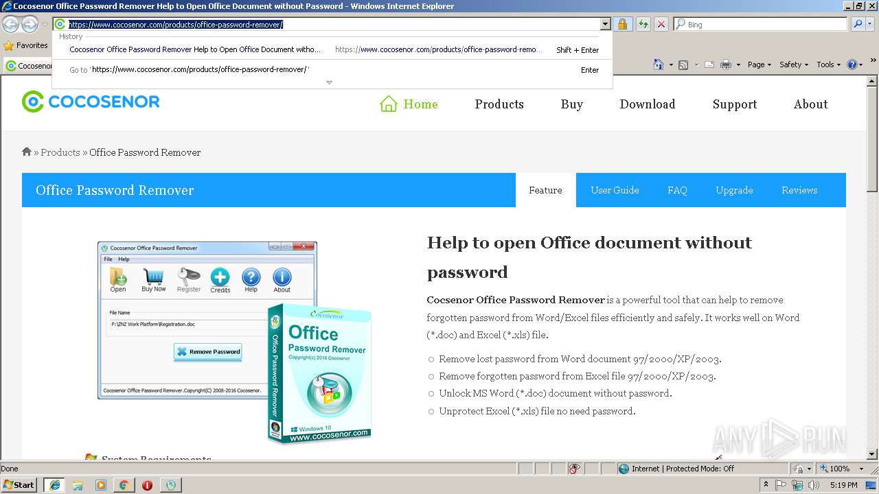
Task: Click in the address bar URL field
Action: [333, 24]
